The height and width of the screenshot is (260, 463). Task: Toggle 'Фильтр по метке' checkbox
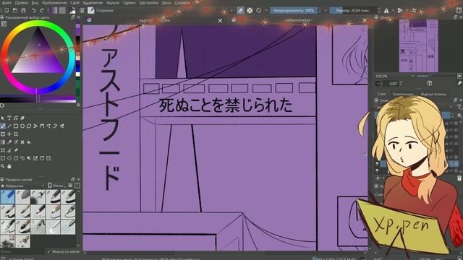click(x=48, y=252)
